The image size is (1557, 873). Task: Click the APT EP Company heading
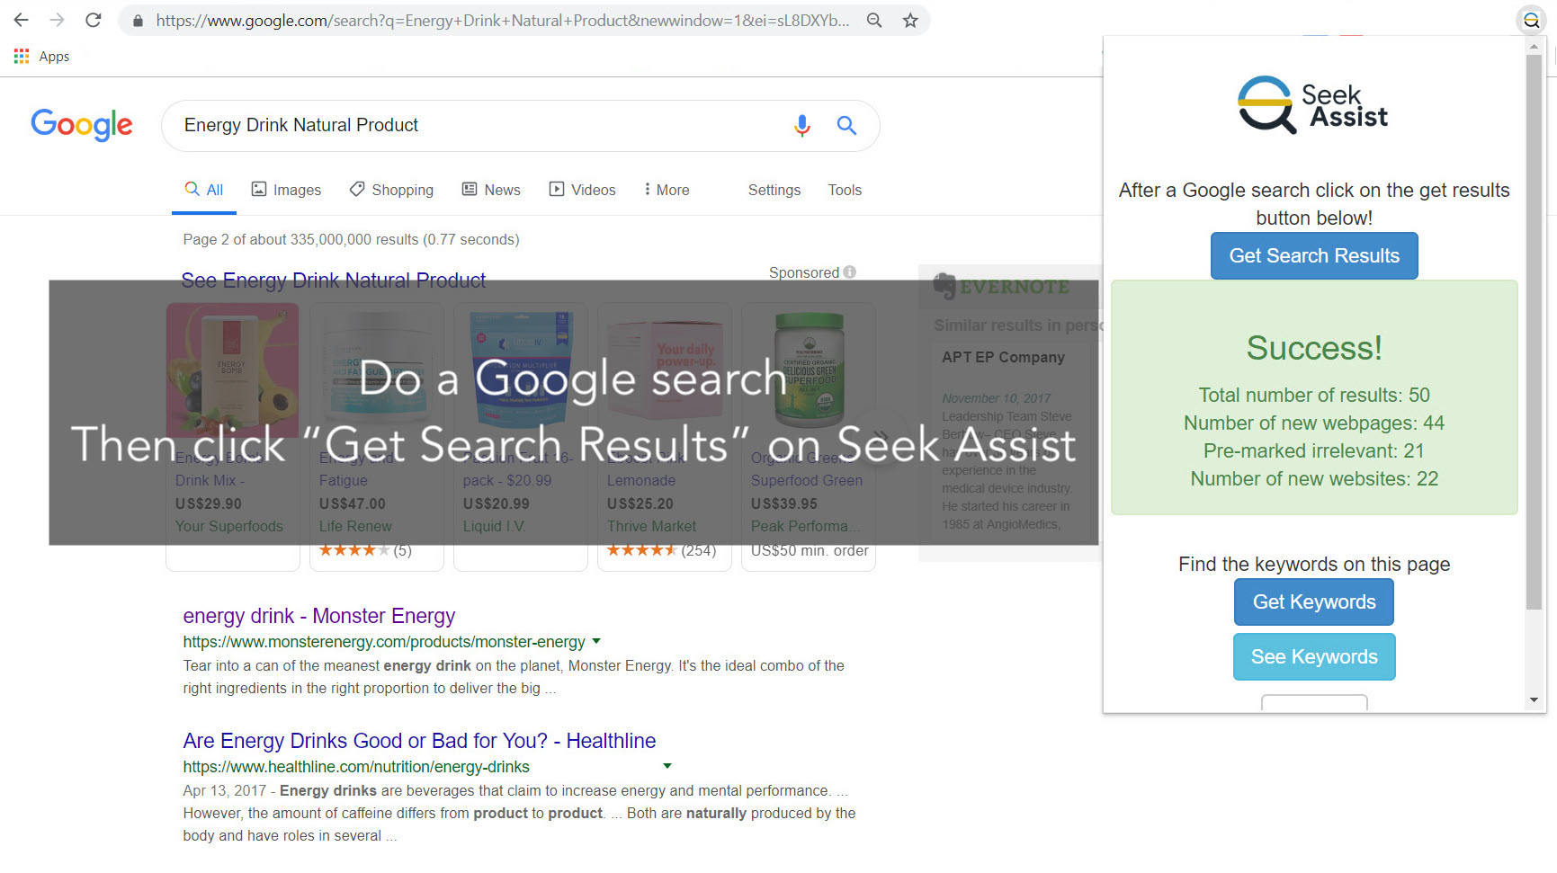coord(1003,357)
